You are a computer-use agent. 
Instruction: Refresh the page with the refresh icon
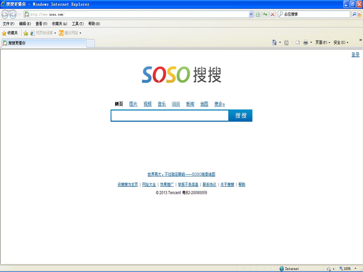point(265,14)
